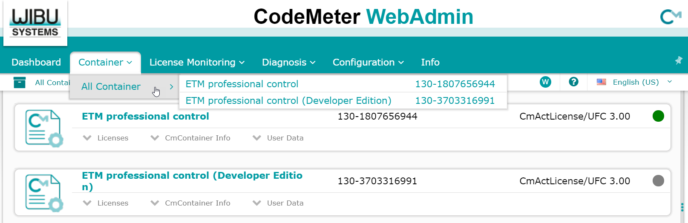Image resolution: width=688 pixels, height=223 pixels.
Task: Click the archive box icon beside All Container
Action: [20, 83]
